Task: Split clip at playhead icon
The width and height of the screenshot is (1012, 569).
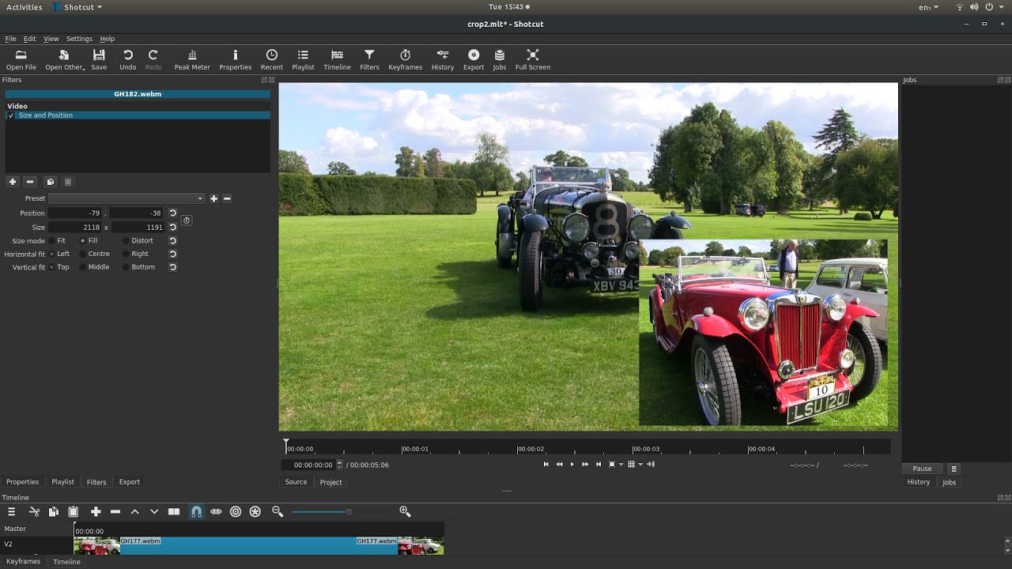Action: coord(174,512)
